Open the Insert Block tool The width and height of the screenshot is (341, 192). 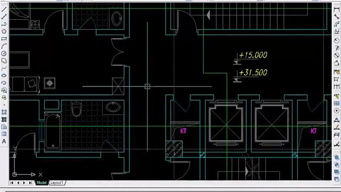(x=4, y=90)
